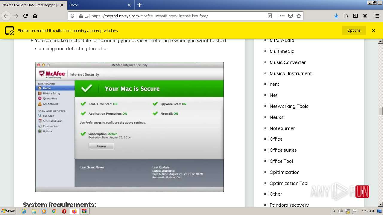Open the MP3 Audio category link
This screenshot has height=215, width=383.
click(282, 40)
